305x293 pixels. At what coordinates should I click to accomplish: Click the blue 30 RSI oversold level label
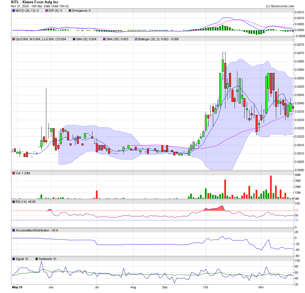(x=296, y=220)
